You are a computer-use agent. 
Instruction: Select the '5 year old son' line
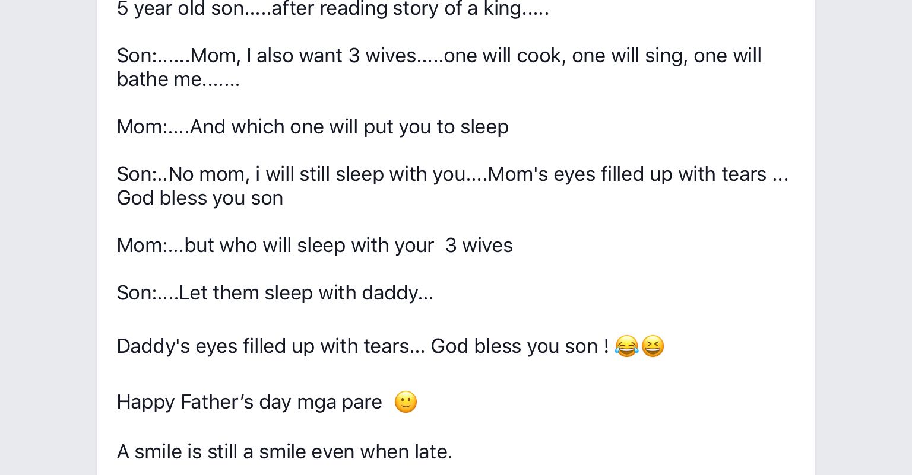coord(333,9)
